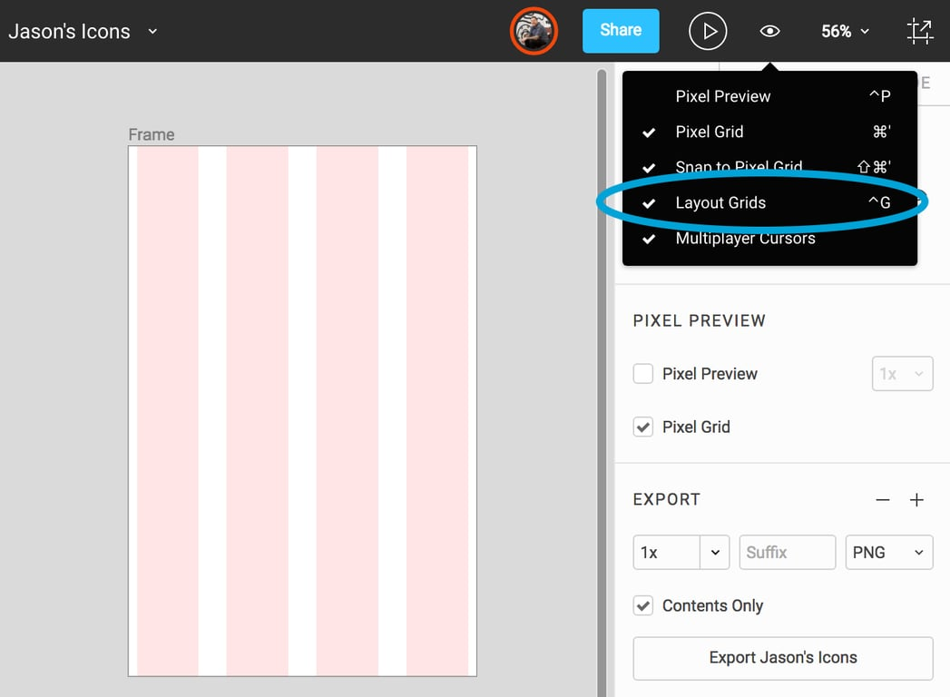Add export setting with plus icon
The width and height of the screenshot is (950, 697).
916,500
